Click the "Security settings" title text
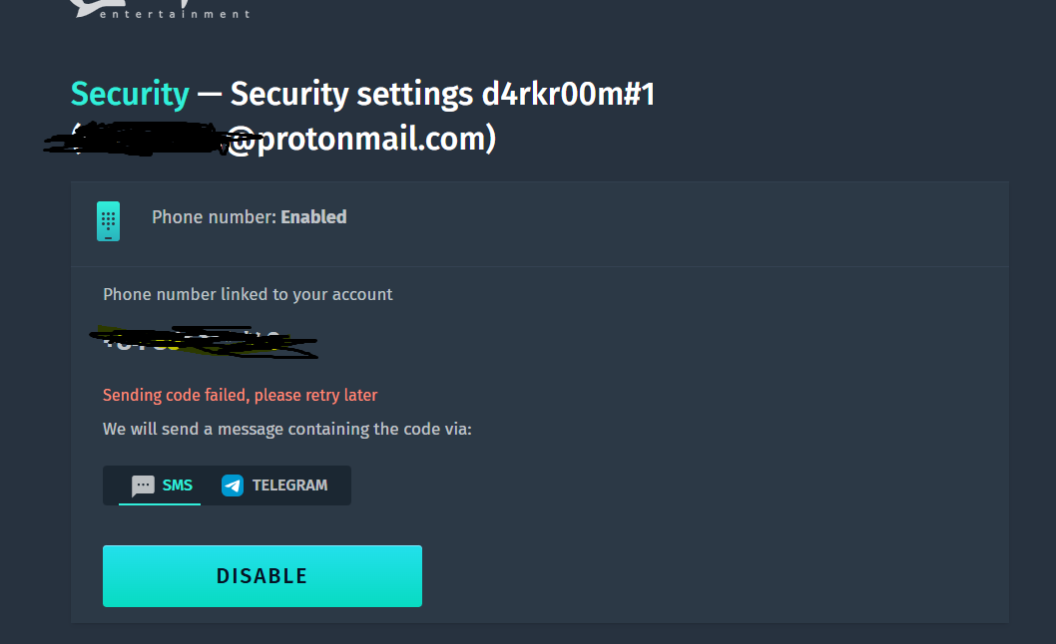The width and height of the screenshot is (1056, 644). [x=351, y=95]
